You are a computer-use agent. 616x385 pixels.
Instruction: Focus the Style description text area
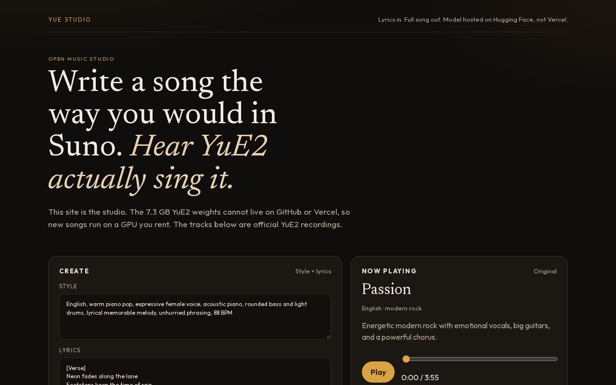pos(195,317)
